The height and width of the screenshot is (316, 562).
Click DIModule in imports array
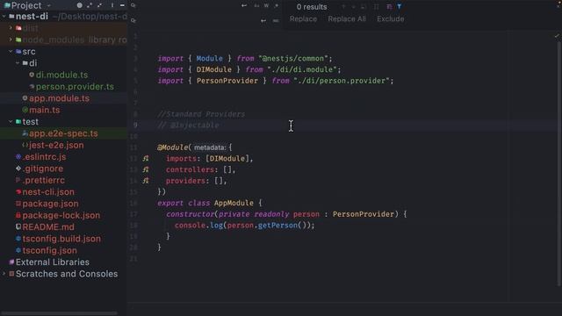point(227,158)
